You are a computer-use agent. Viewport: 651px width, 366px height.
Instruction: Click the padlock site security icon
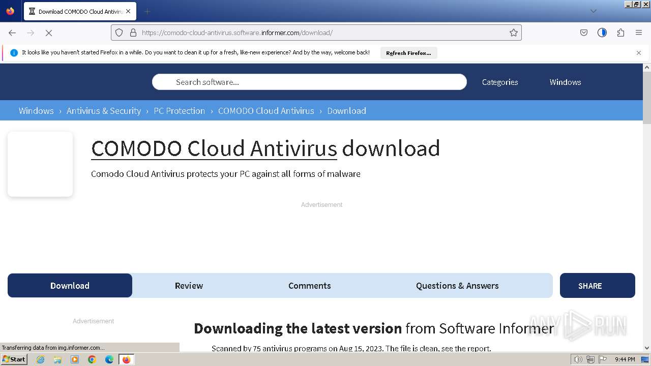tap(133, 33)
